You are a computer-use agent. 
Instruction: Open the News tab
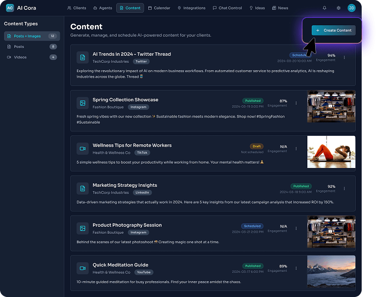(x=280, y=8)
